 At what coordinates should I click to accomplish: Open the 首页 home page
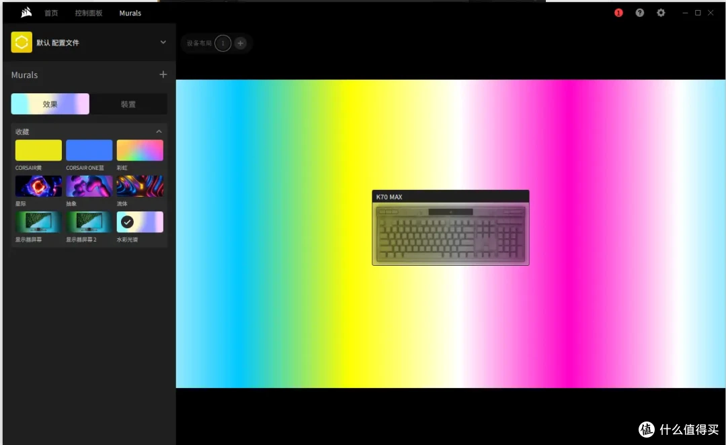point(51,13)
